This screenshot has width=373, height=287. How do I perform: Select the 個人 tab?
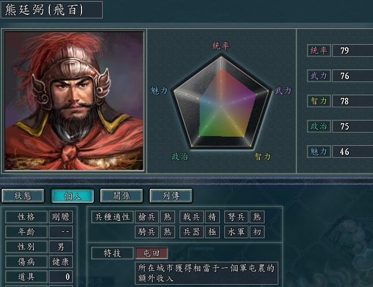72,196
